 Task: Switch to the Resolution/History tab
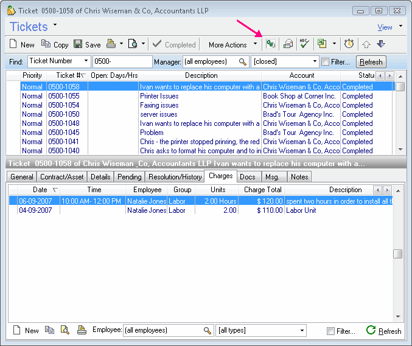(175, 176)
